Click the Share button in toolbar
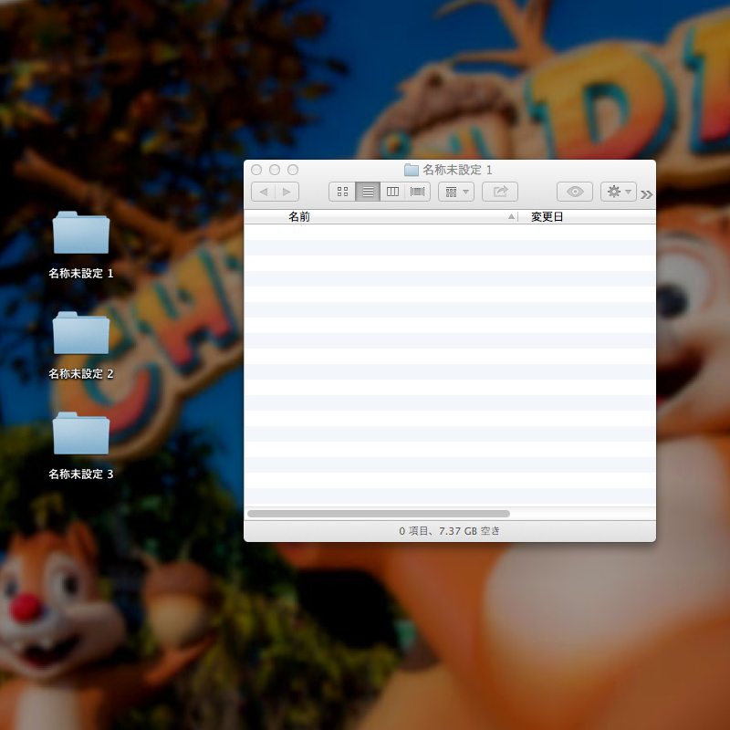This screenshot has width=730, height=730. pos(500,192)
